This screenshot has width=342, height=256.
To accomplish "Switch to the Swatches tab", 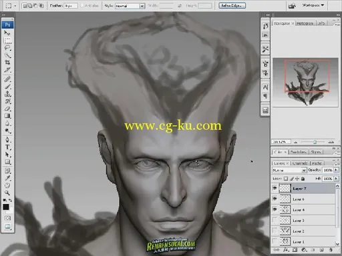I will (299, 152).
